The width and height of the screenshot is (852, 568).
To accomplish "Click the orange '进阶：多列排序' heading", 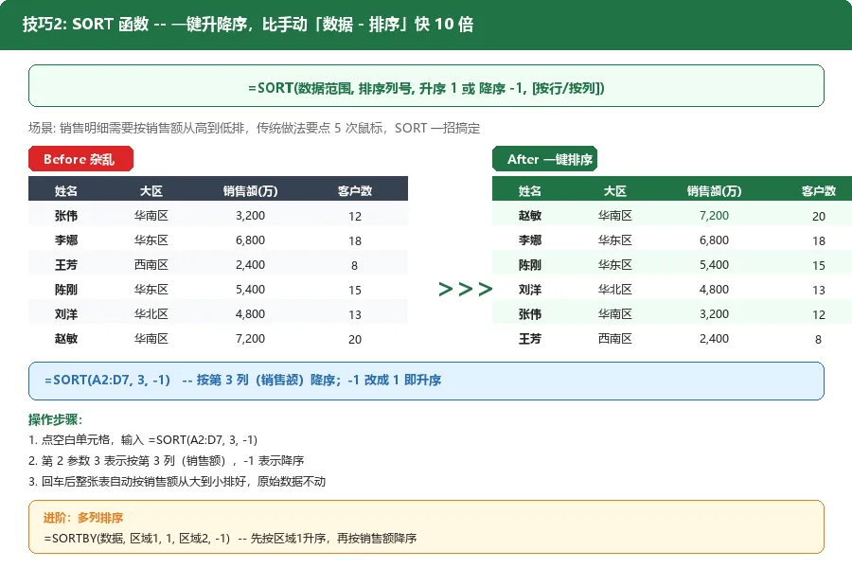I will (x=83, y=518).
